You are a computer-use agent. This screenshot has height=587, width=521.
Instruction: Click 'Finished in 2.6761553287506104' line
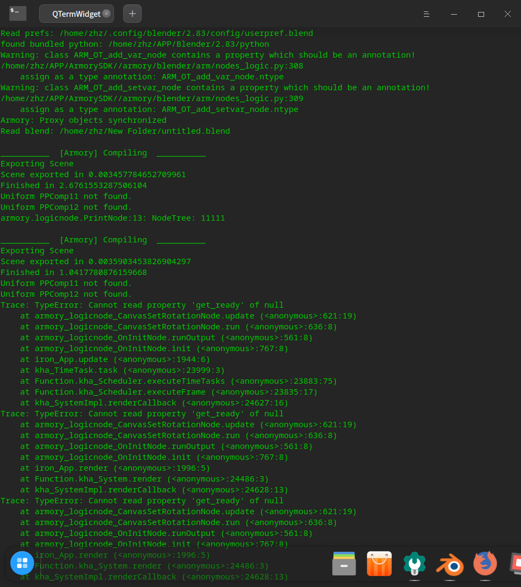[74, 185]
